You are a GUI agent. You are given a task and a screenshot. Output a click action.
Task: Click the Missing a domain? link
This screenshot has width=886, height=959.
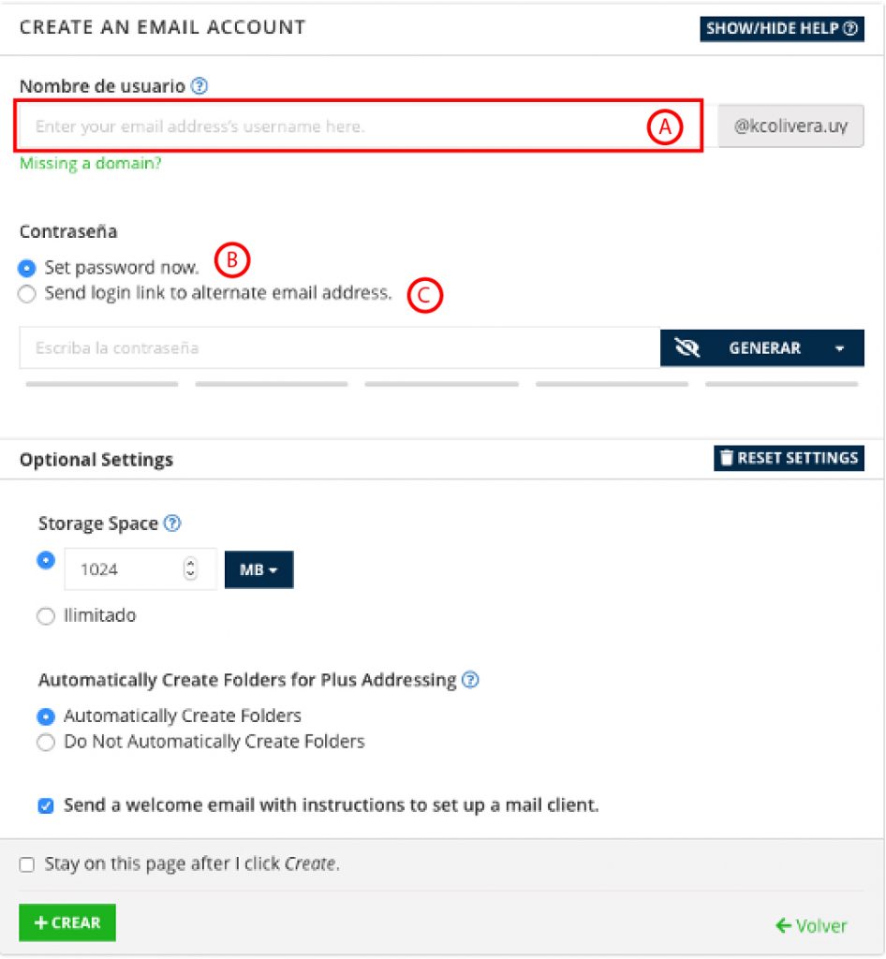(x=90, y=163)
